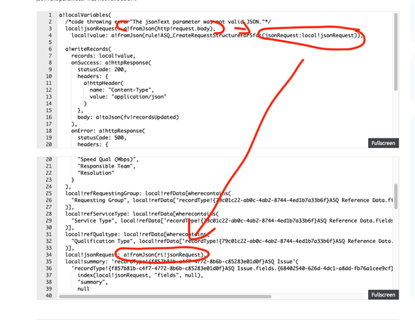Click the 'onError: a!httpResponse(' line
Image resolution: width=415 pixels, height=325 pixels.
tap(108, 131)
